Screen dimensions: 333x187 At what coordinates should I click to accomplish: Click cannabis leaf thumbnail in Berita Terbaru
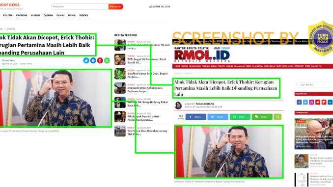120,74
